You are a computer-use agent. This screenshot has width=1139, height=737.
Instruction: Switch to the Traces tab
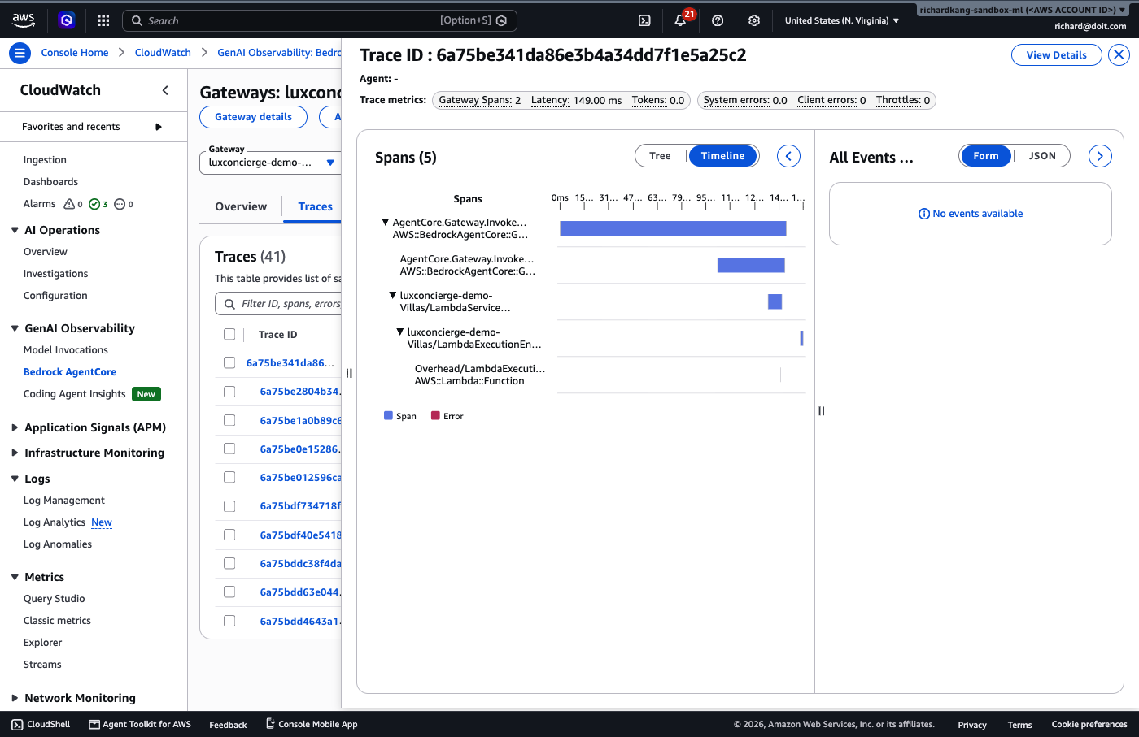(315, 206)
